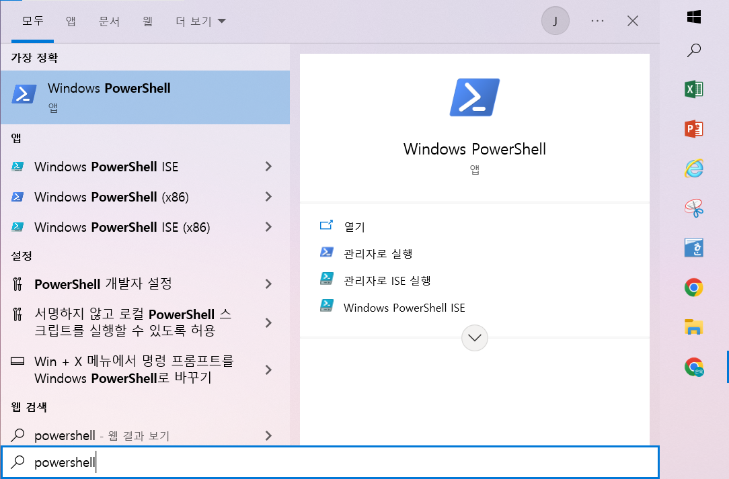Expand more actions with the down chevron
Image resolution: width=729 pixels, height=479 pixels.
point(475,338)
